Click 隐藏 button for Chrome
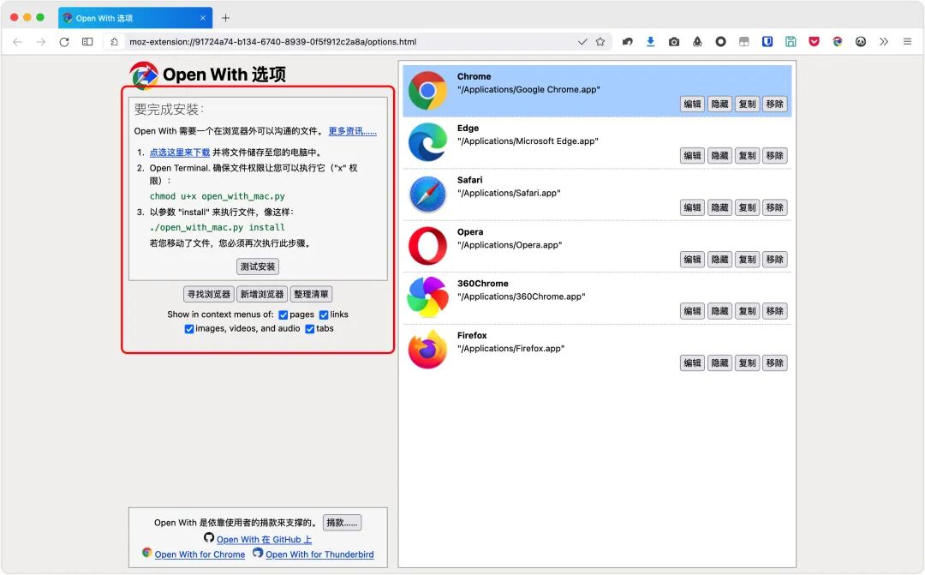Screen dimensions: 925x575 pyautogui.click(x=719, y=105)
